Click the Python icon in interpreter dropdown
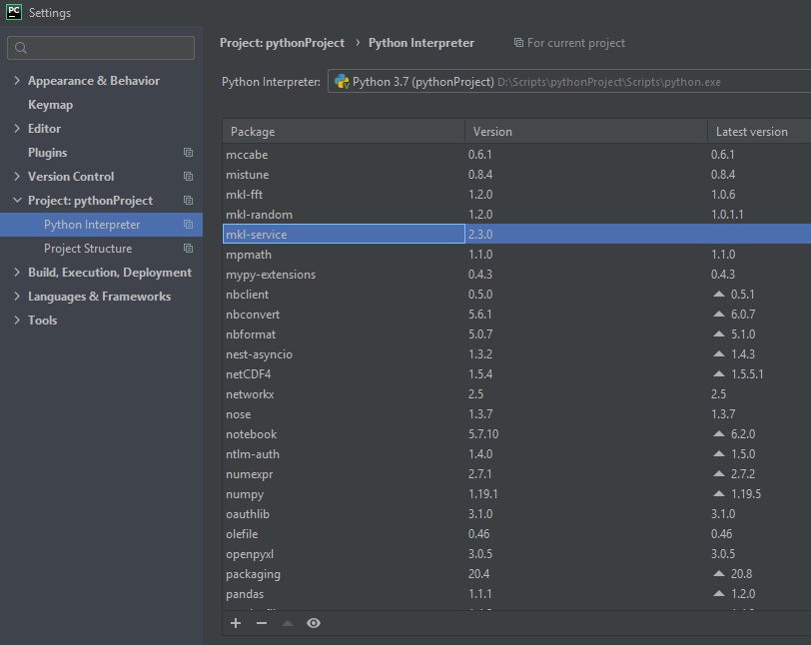Viewport: 811px width, 645px height. coord(342,82)
